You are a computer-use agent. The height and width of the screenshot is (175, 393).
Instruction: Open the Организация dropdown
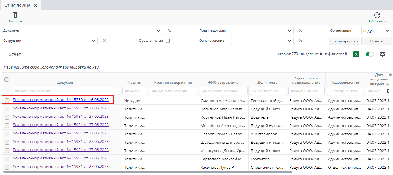pyautogui.click(x=376, y=31)
